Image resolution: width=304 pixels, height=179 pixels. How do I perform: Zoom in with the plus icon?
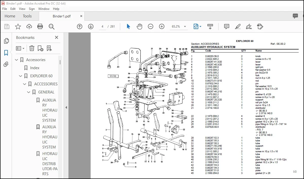pos(162,27)
